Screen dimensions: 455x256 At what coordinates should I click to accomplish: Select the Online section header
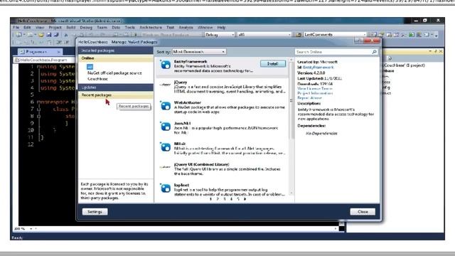(x=116, y=58)
